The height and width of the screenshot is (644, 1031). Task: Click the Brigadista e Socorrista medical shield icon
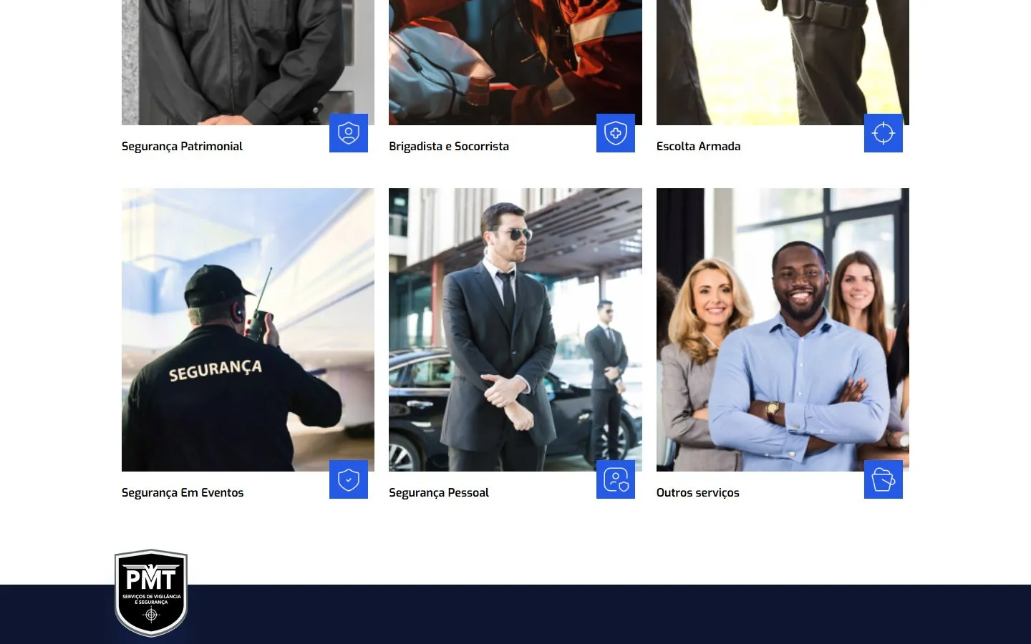616,133
